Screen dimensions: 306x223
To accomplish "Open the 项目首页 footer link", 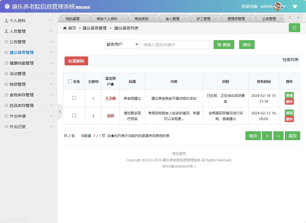I will (179, 154).
